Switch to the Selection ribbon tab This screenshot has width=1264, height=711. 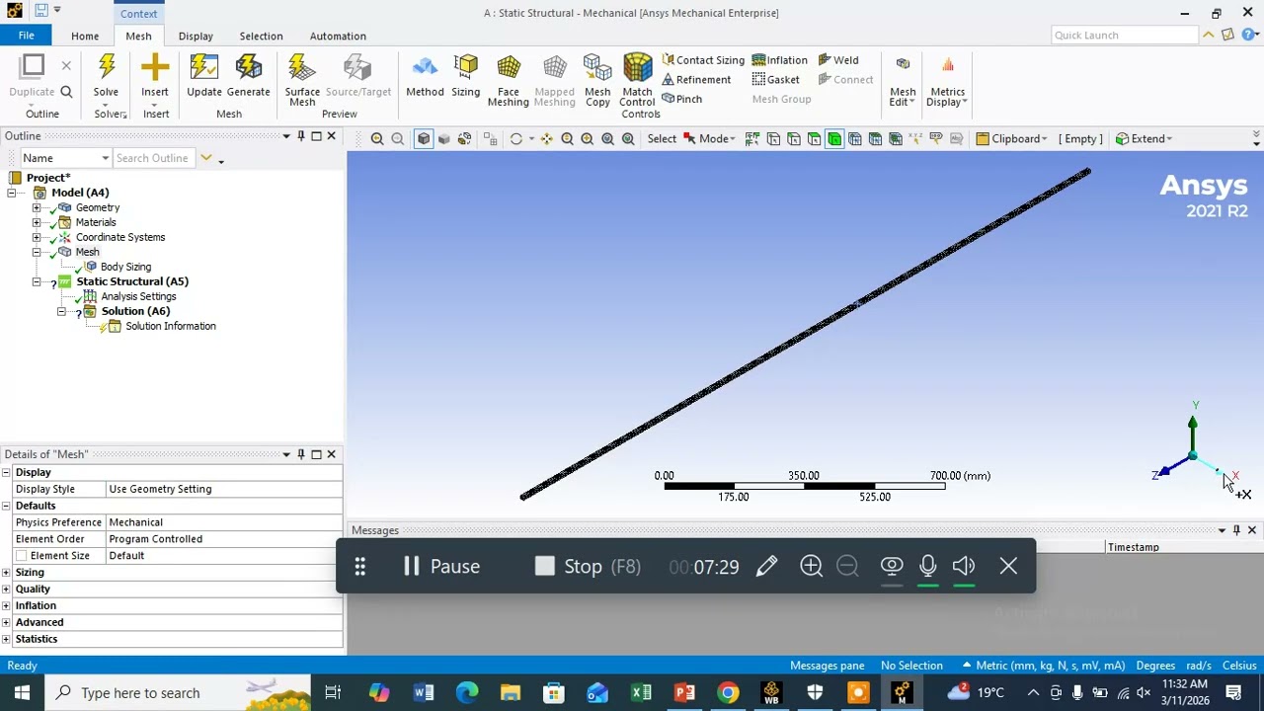[x=261, y=37]
